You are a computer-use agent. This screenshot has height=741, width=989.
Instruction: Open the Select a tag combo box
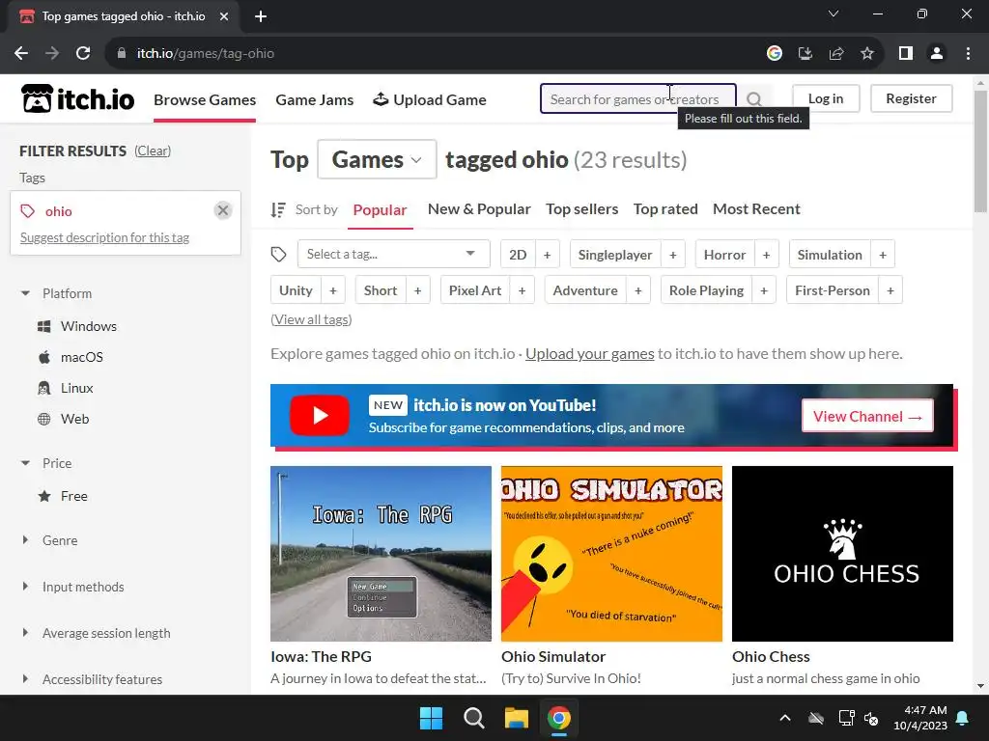394,254
